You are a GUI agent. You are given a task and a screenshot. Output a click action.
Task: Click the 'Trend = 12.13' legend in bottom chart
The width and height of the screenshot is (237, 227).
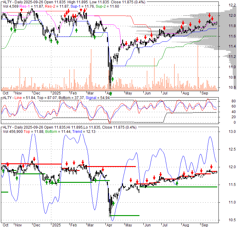(x=84, y=132)
